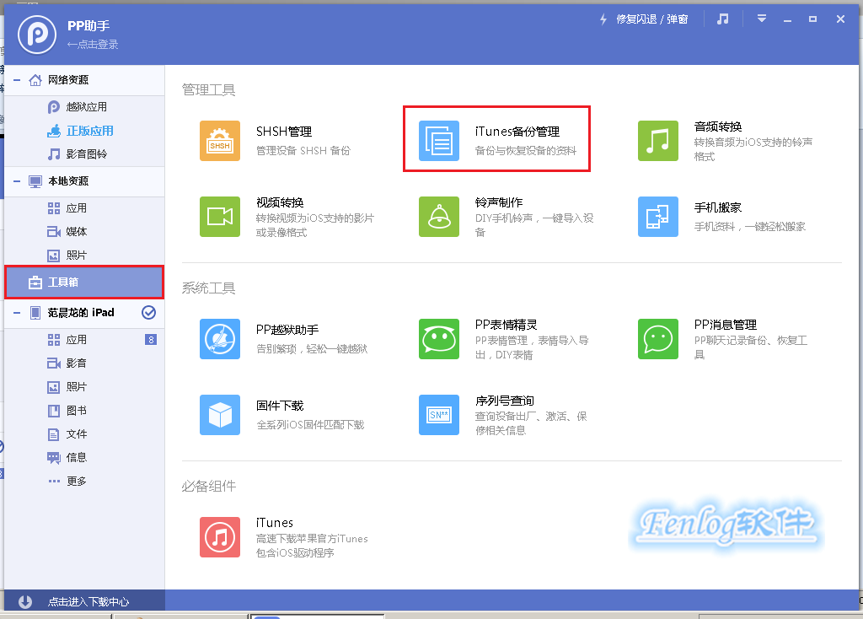This screenshot has height=619, width=863.
Task: Click the iTunes备份管理 title text
Action: point(517,132)
